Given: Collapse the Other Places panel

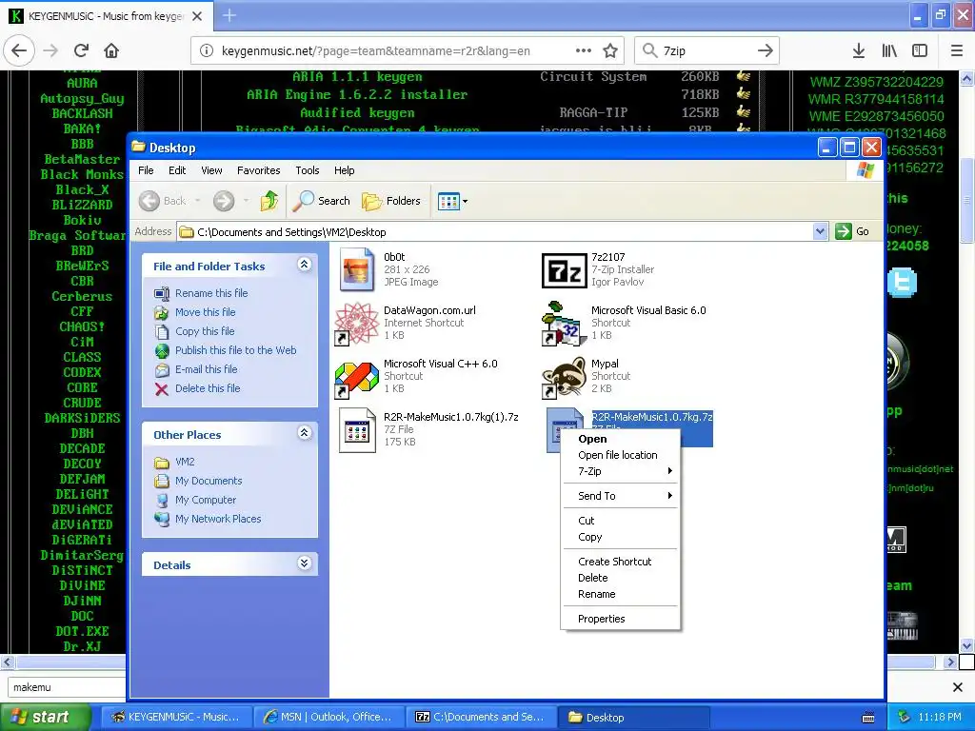Looking at the screenshot, I should click(304, 433).
